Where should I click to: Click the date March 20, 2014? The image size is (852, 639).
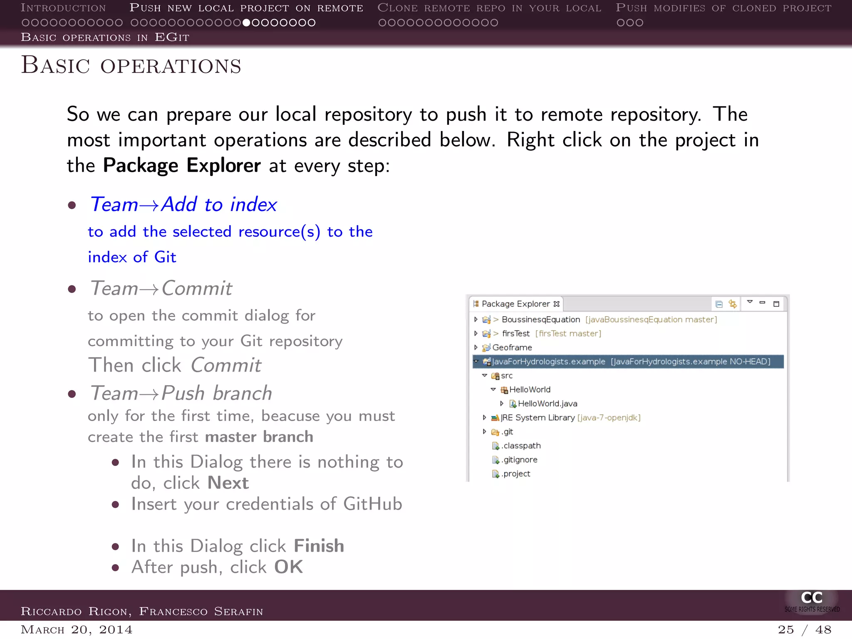(x=77, y=629)
